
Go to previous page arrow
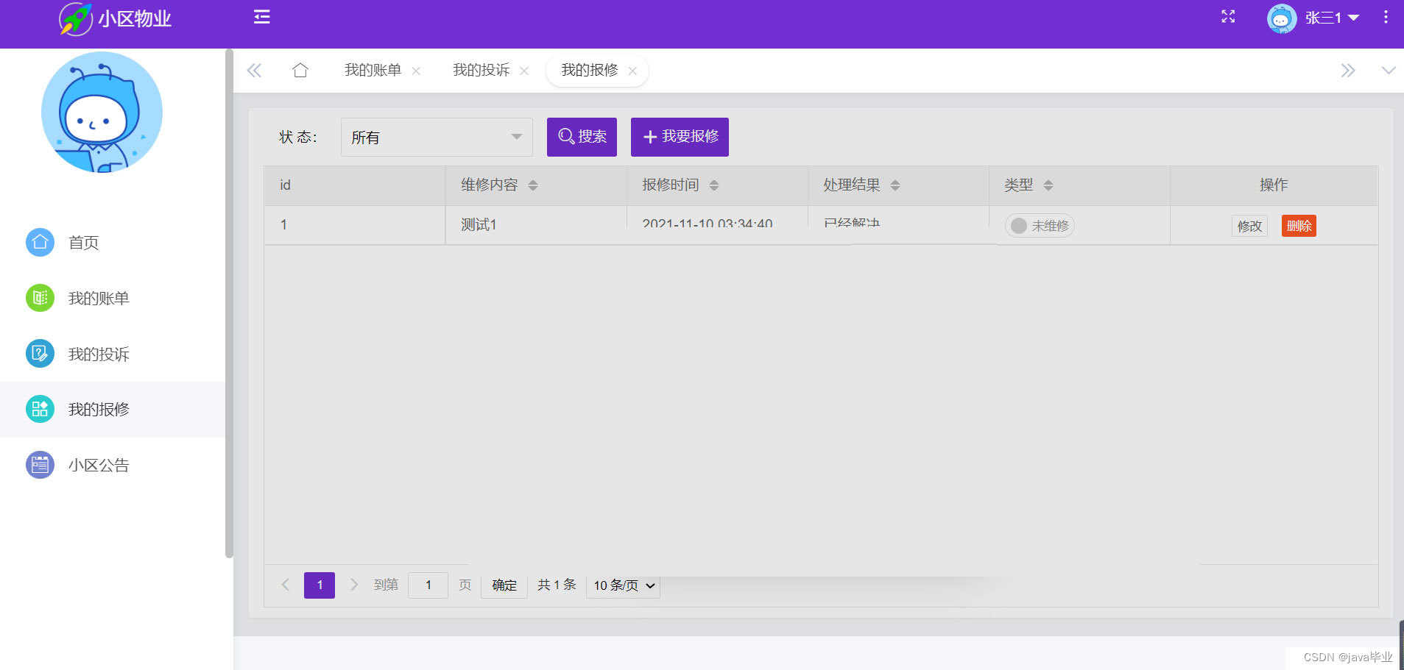point(286,585)
